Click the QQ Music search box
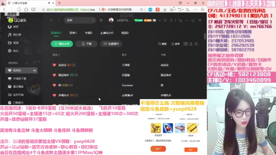The image size is (276, 155). pos(80,20)
